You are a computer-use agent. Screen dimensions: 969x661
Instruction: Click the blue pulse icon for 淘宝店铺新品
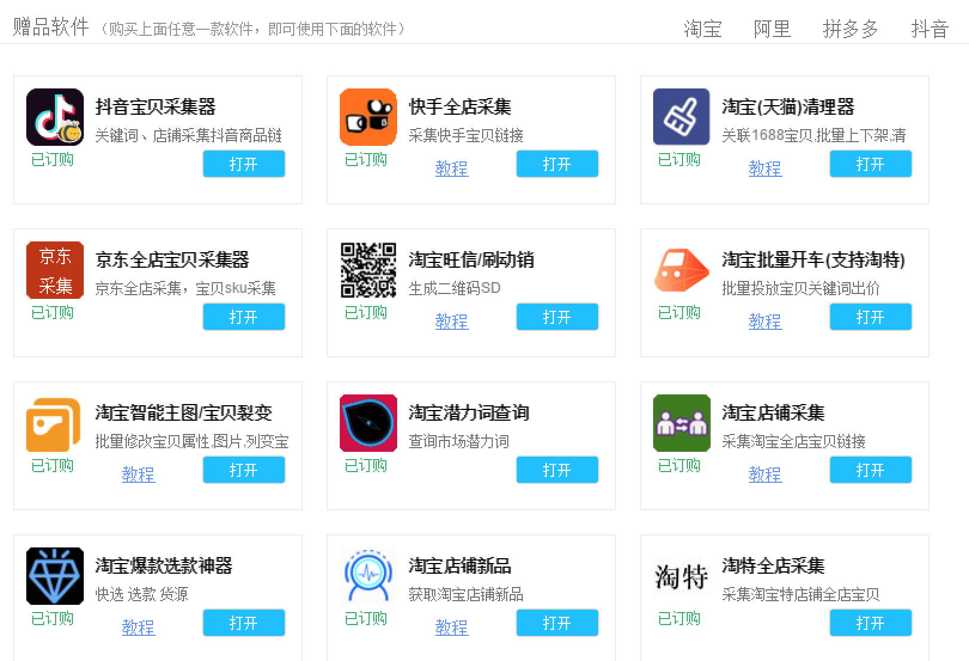pyautogui.click(x=368, y=576)
